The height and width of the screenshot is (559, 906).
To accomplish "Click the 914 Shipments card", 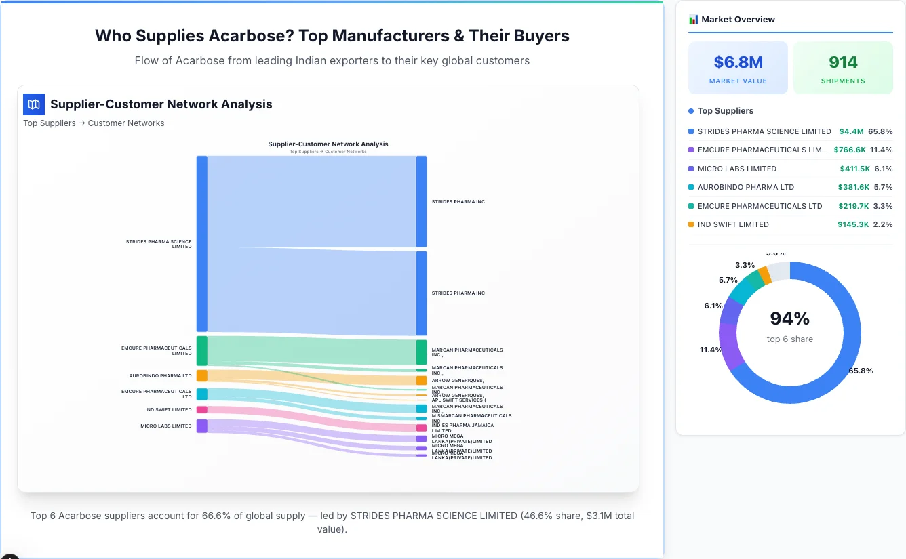I will click(x=843, y=67).
